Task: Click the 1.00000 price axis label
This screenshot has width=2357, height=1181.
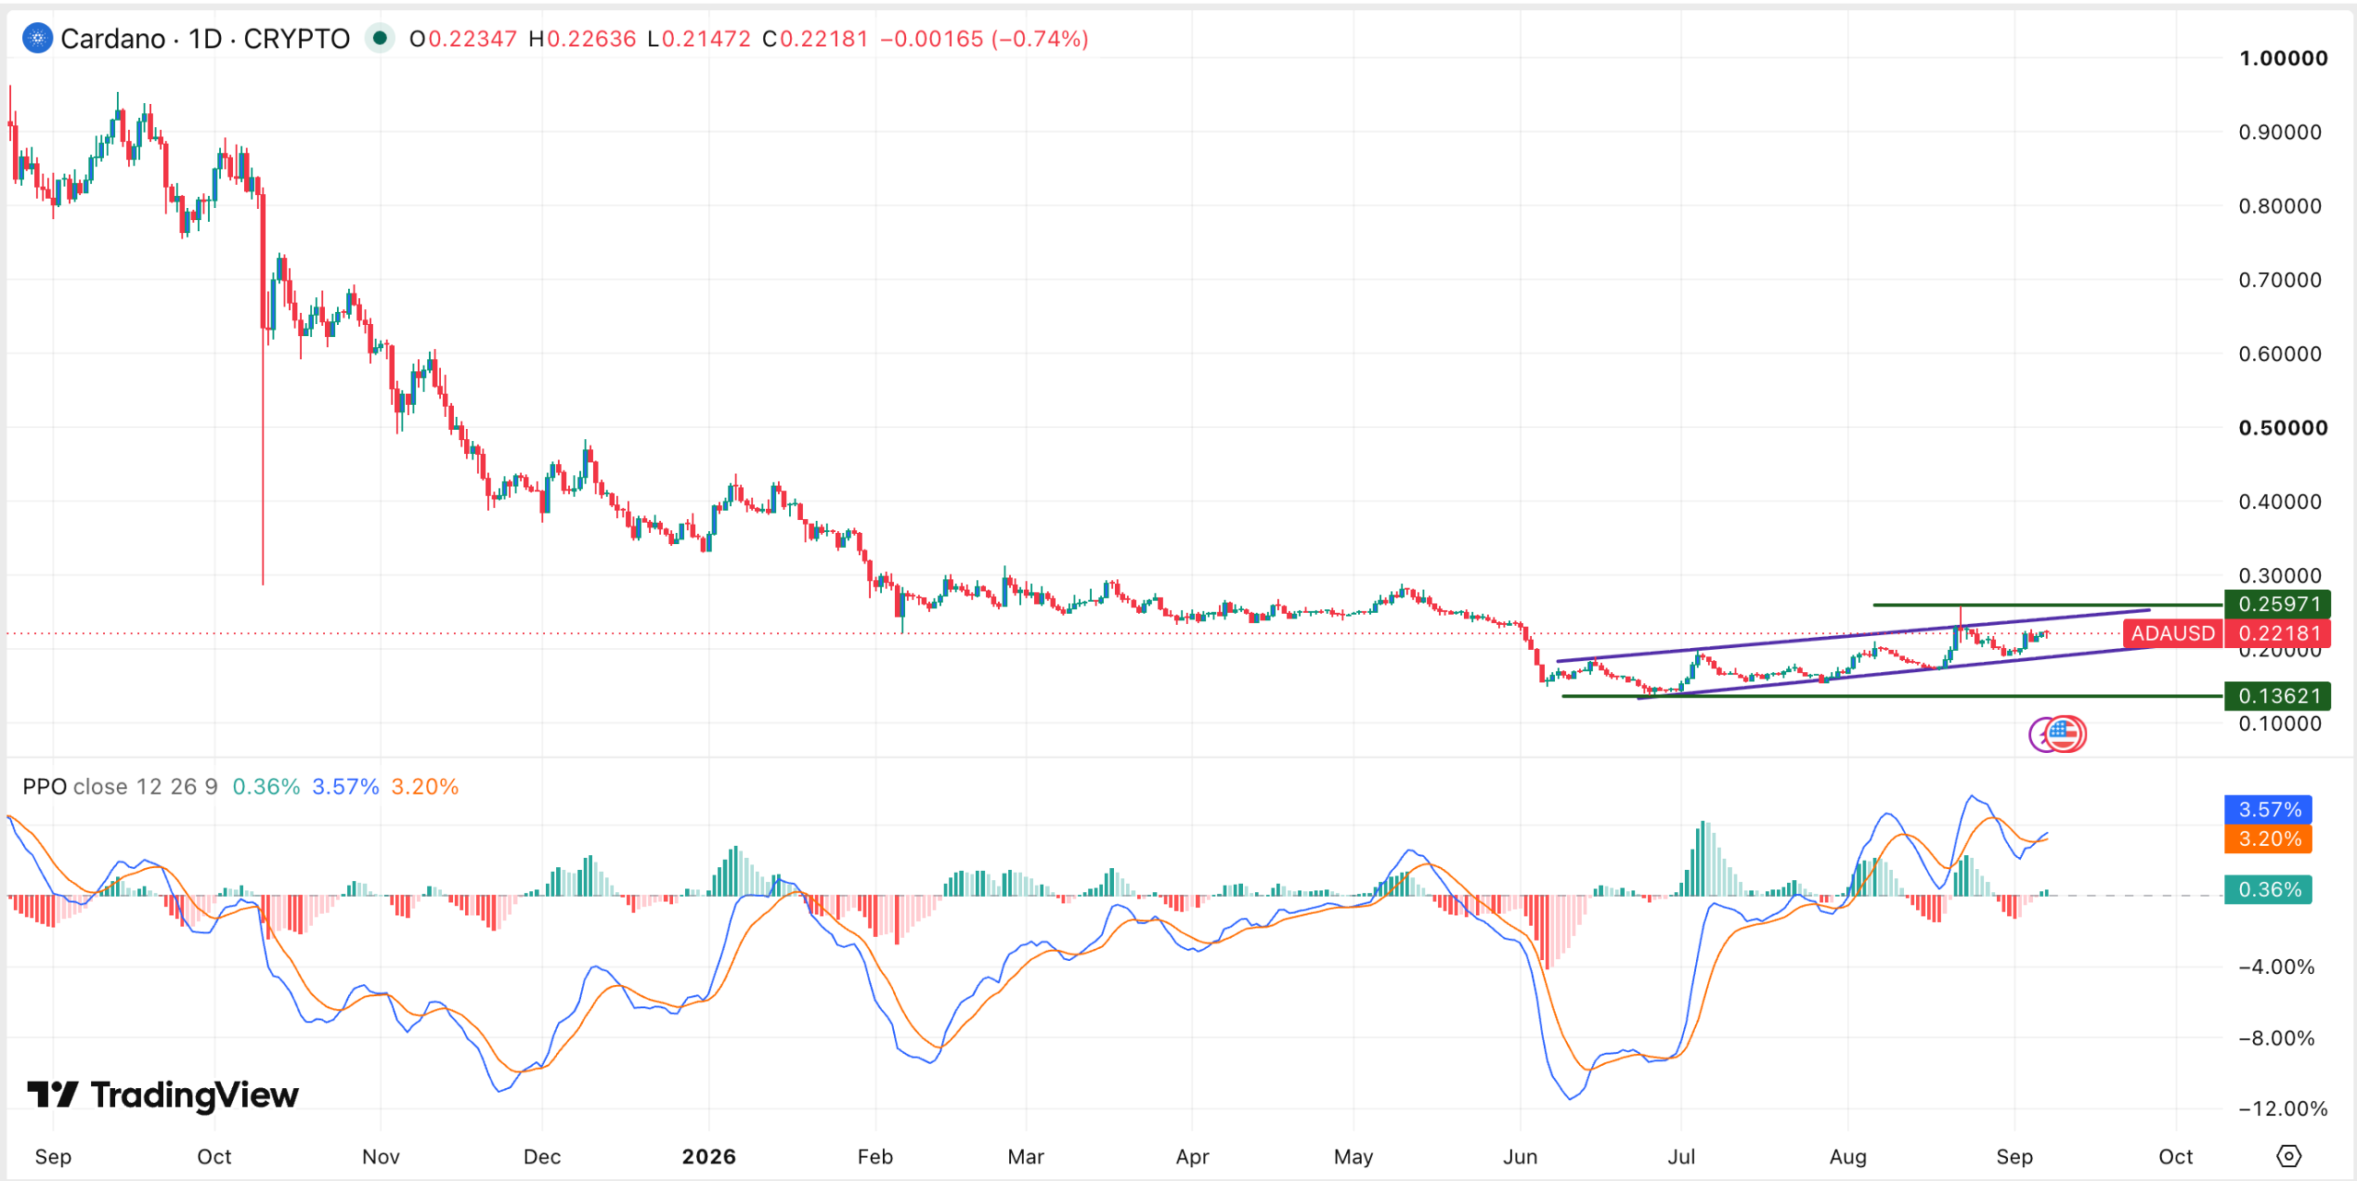Action: (x=2283, y=58)
